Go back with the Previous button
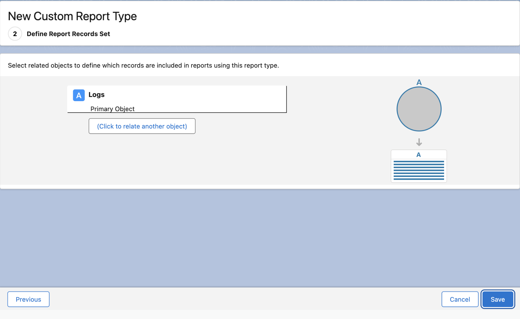Screen dimensions: 520x319 pyautogui.click(x=28, y=299)
